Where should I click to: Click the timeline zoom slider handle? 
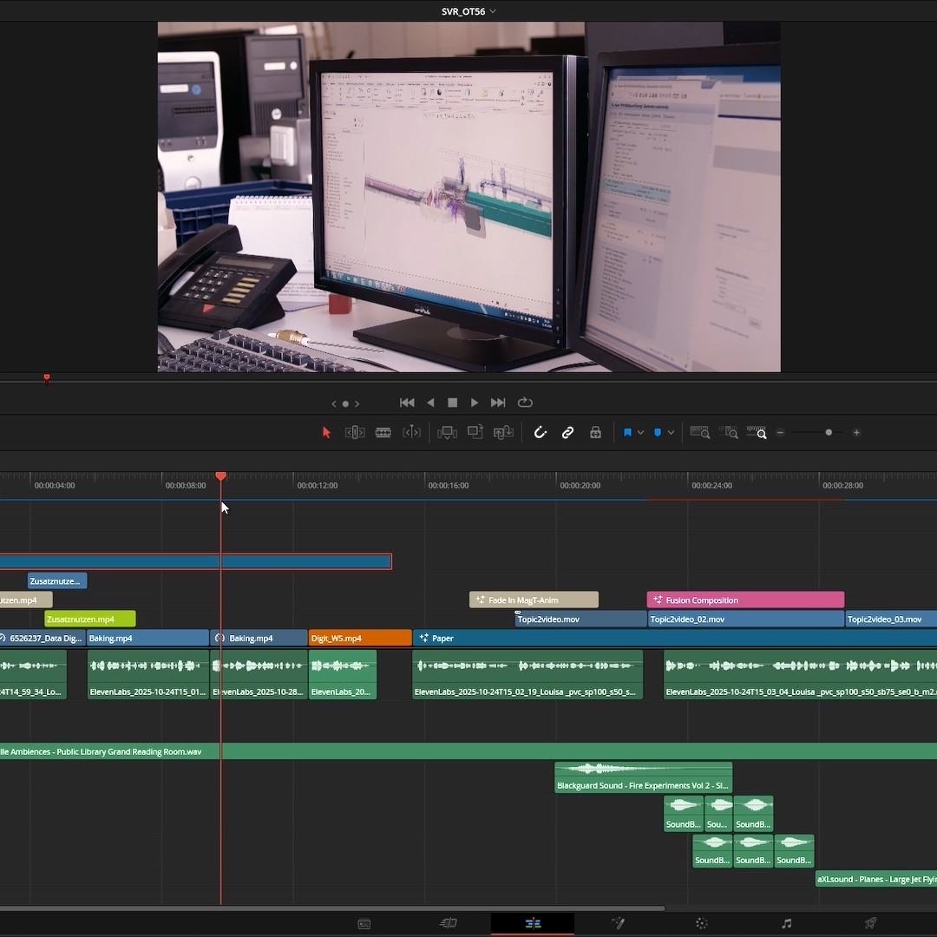(829, 432)
